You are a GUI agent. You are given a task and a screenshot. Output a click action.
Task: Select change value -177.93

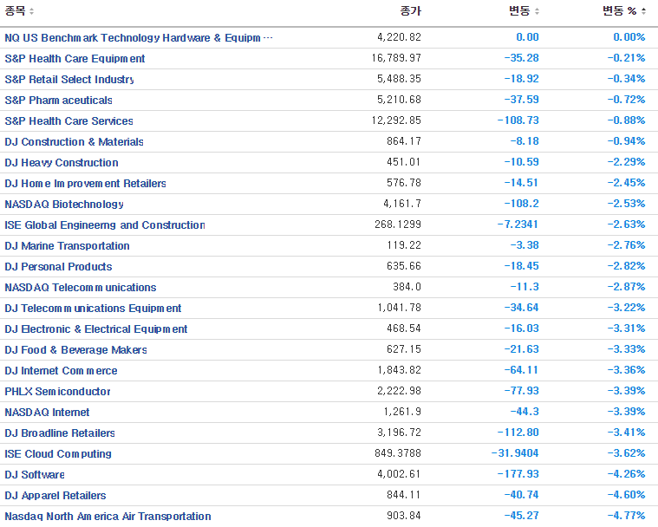(x=518, y=474)
